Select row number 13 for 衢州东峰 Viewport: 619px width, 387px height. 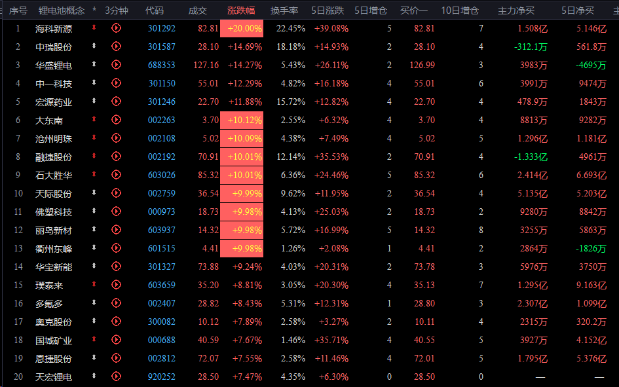(18, 248)
